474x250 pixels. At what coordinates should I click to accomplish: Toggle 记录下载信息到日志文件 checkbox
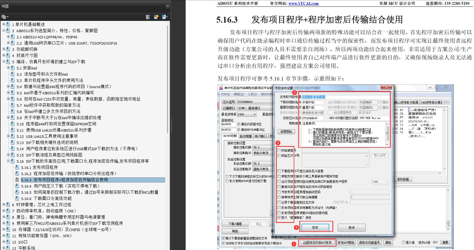279,202
